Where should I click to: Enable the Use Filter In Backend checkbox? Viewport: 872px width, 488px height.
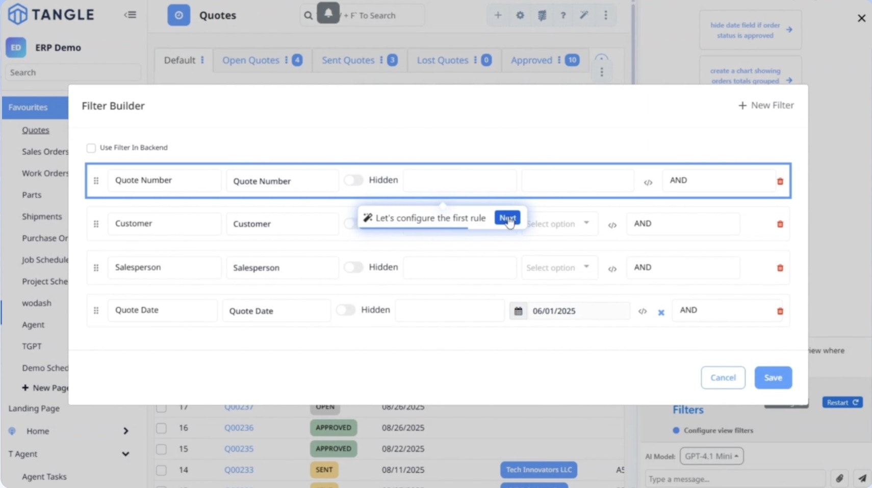(91, 148)
